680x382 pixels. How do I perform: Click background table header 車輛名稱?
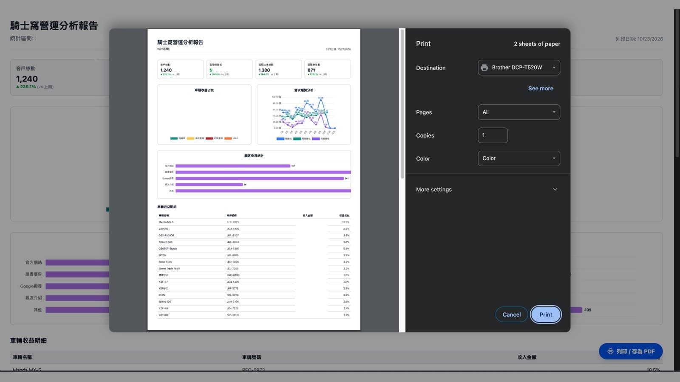pos(22,357)
